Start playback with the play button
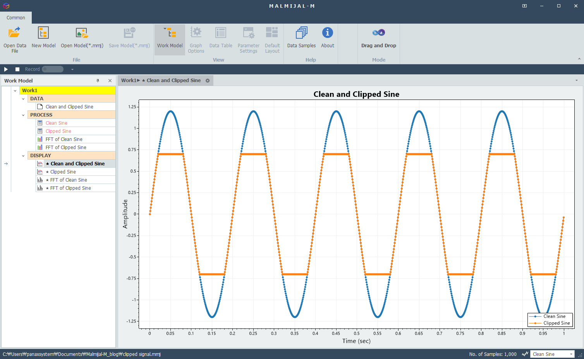The image size is (584, 359). (x=6, y=69)
